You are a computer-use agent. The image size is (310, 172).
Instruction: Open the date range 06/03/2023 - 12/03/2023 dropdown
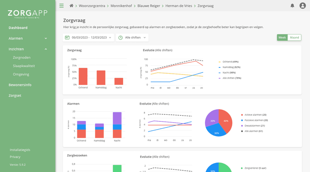point(88,37)
